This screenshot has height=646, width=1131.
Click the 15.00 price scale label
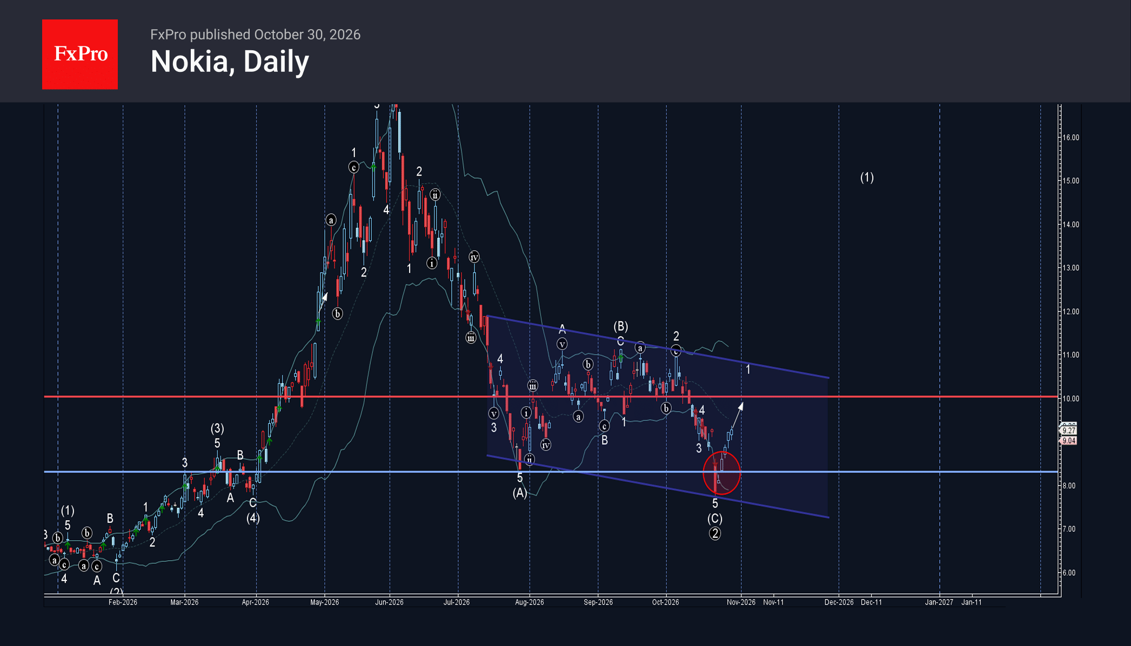coord(1070,181)
